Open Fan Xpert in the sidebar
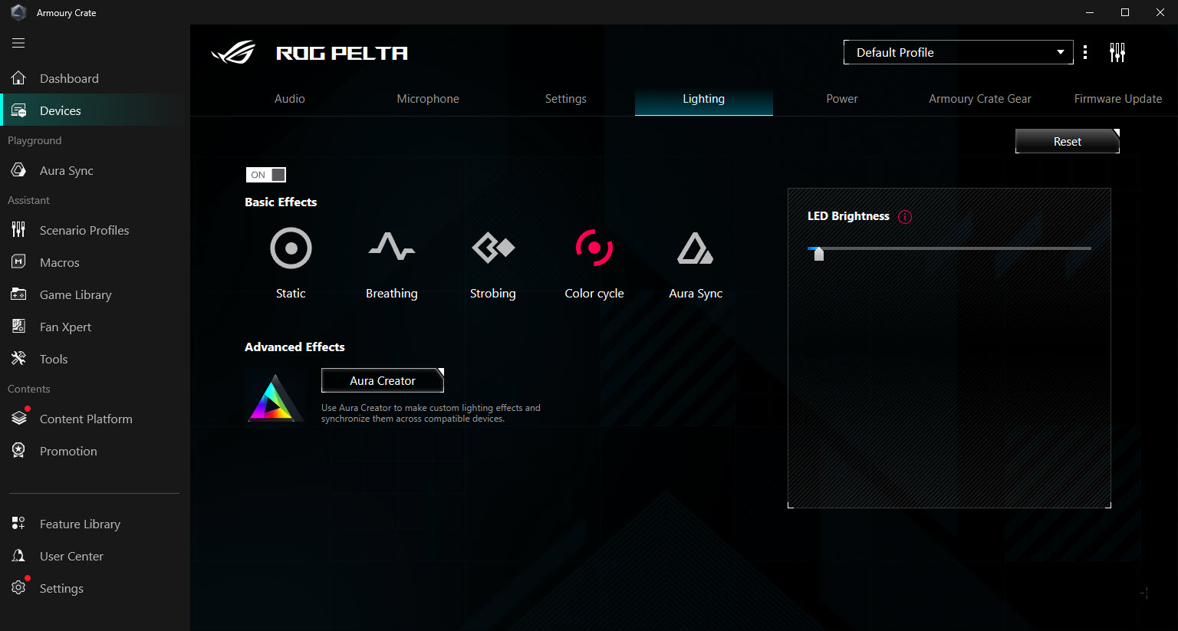 tap(95, 327)
